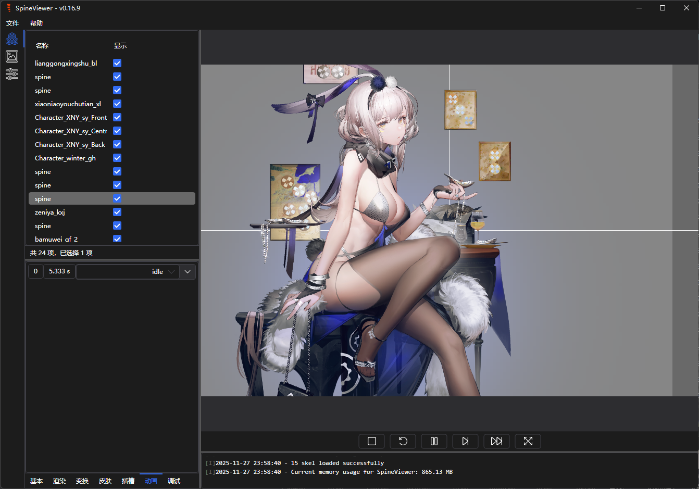Open the 变换 tab
This screenshot has width=699, height=489.
[x=82, y=481]
